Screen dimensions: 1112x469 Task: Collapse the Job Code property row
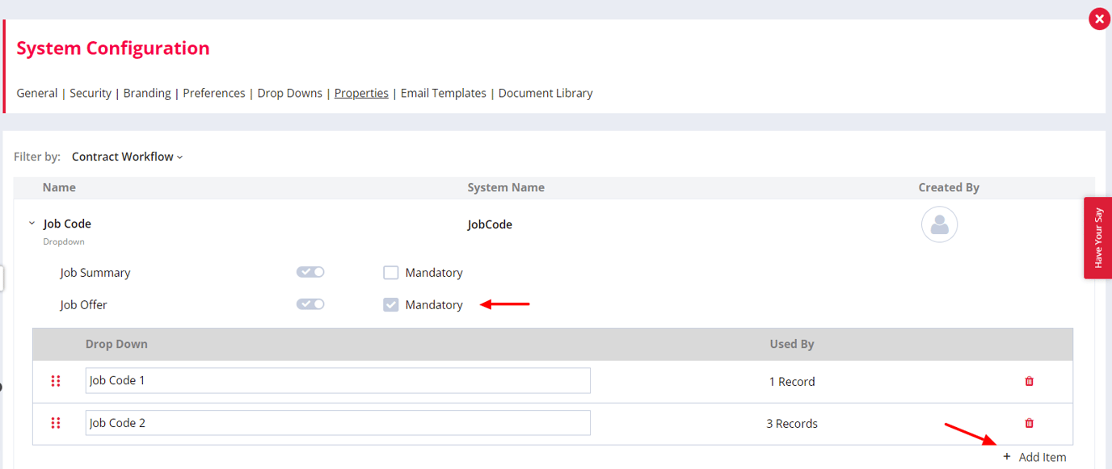[x=32, y=224]
